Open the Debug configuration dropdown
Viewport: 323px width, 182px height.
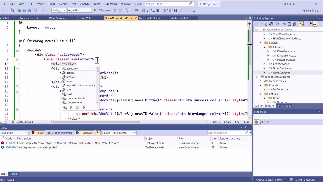point(59,10)
